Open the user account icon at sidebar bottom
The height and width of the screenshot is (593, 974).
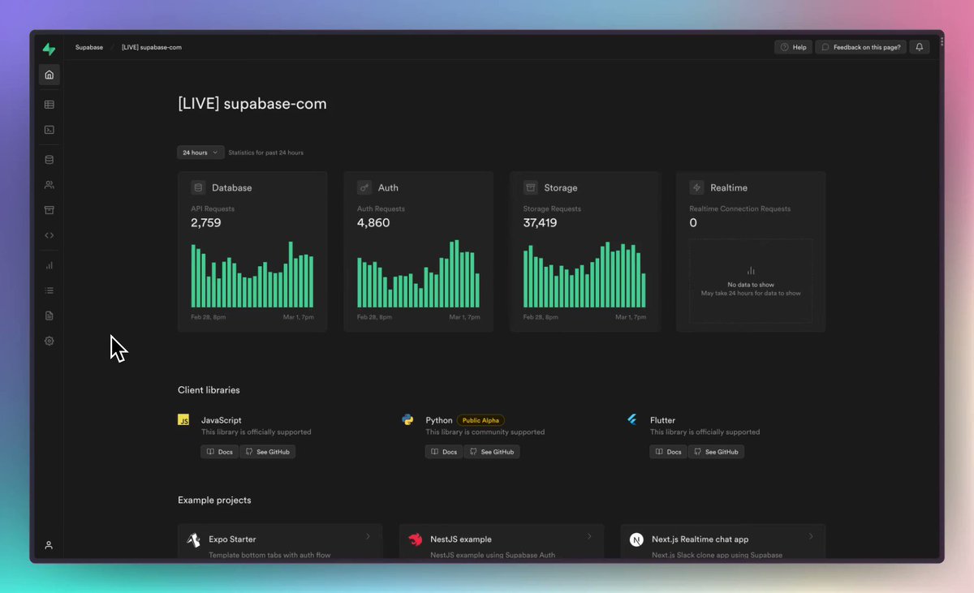pyautogui.click(x=49, y=545)
